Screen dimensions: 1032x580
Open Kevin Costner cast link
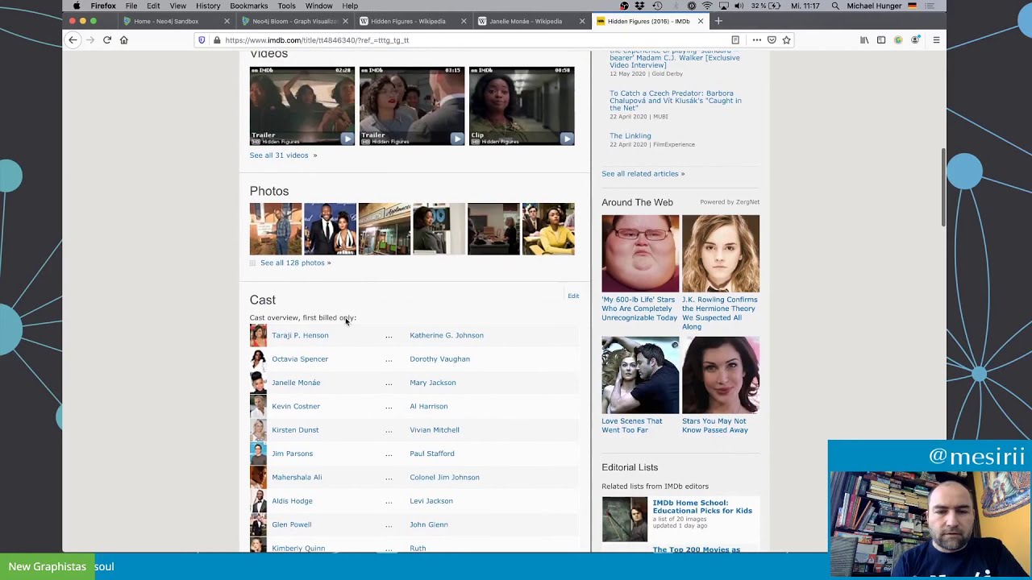(x=296, y=406)
